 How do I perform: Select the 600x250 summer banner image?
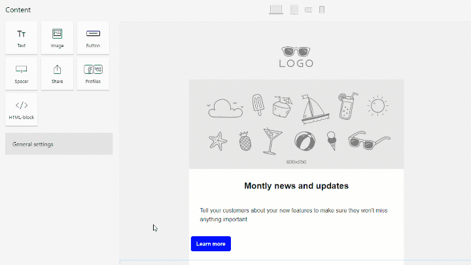(x=296, y=124)
